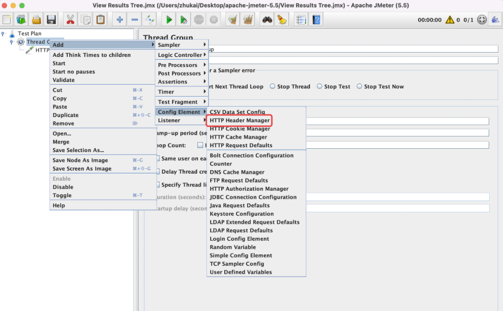The height and width of the screenshot is (311, 503).
Task: Click the warning triangle error counter
Action: pyautogui.click(x=450, y=20)
